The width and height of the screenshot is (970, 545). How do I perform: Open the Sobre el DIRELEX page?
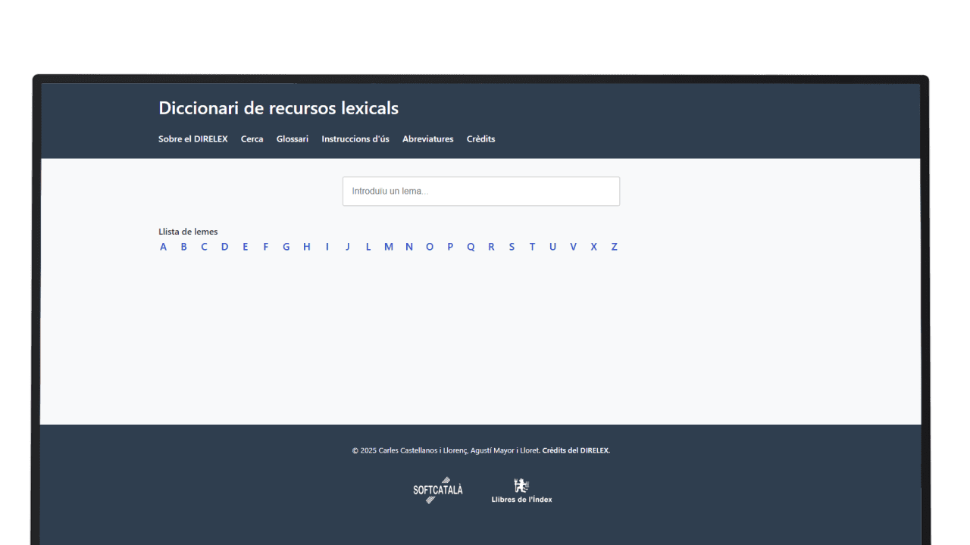click(192, 139)
